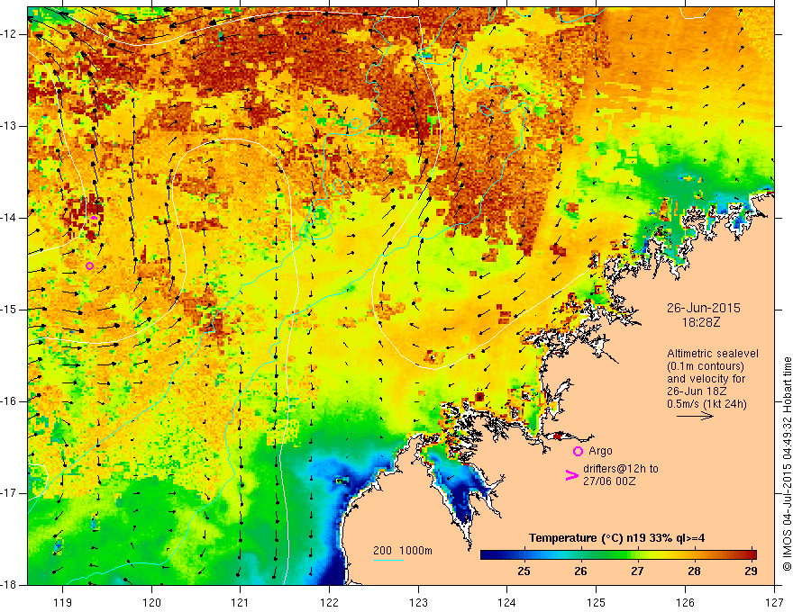The image size is (793, 612).
Task: Click the longitude axis label 126
Action: click(x=685, y=602)
